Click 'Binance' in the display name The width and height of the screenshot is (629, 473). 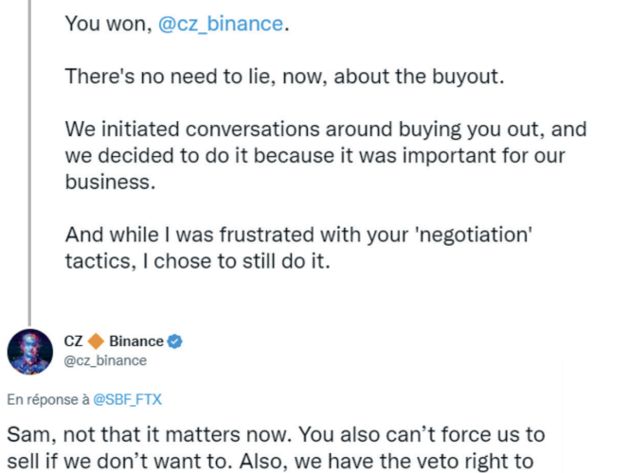pyautogui.click(x=136, y=342)
